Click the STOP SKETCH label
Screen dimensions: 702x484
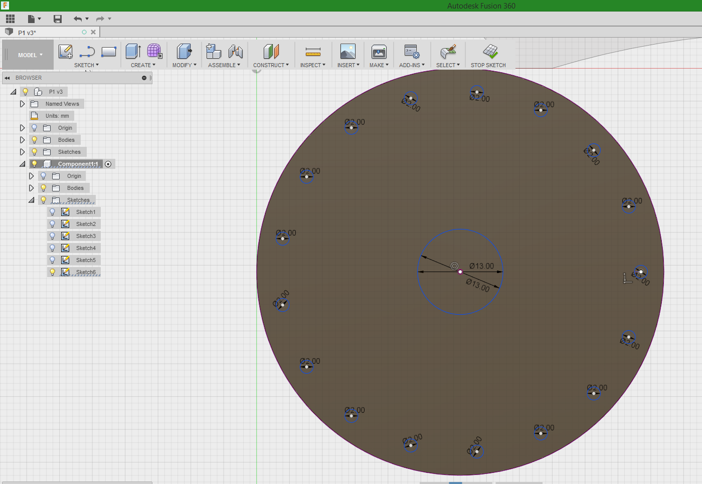pyautogui.click(x=488, y=65)
